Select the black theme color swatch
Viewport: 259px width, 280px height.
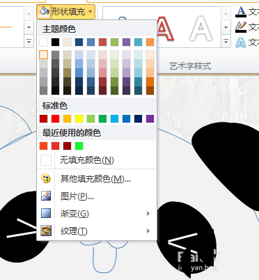(x=55, y=42)
